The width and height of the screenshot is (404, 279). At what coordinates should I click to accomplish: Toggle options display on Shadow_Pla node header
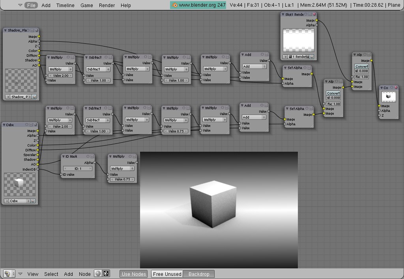[32, 30]
